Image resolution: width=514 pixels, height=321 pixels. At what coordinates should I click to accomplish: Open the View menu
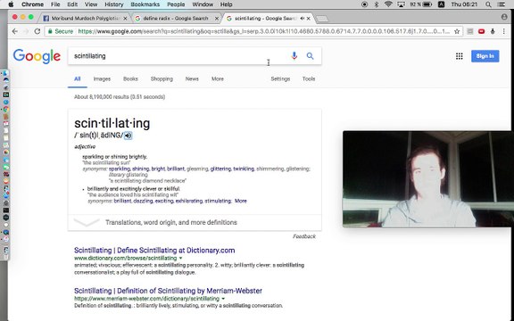pos(91,4)
